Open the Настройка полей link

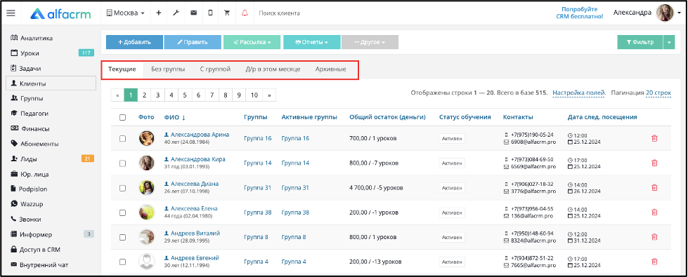click(x=579, y=93)
